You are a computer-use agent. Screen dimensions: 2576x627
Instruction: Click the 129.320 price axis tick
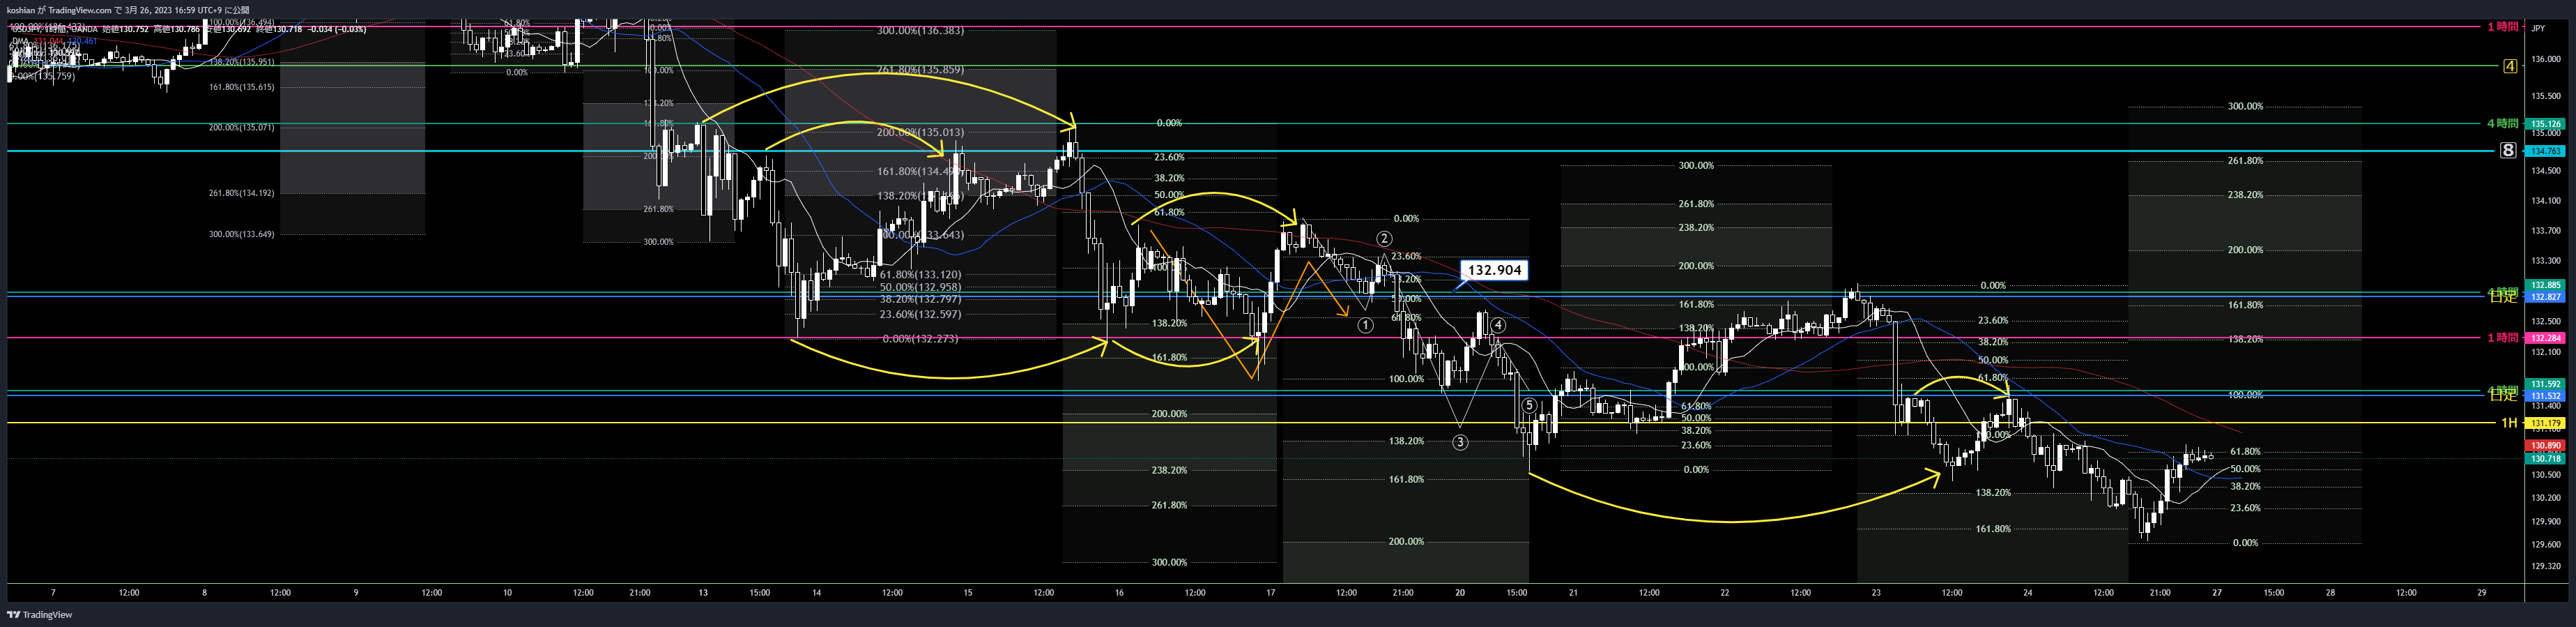[2545, 566]
